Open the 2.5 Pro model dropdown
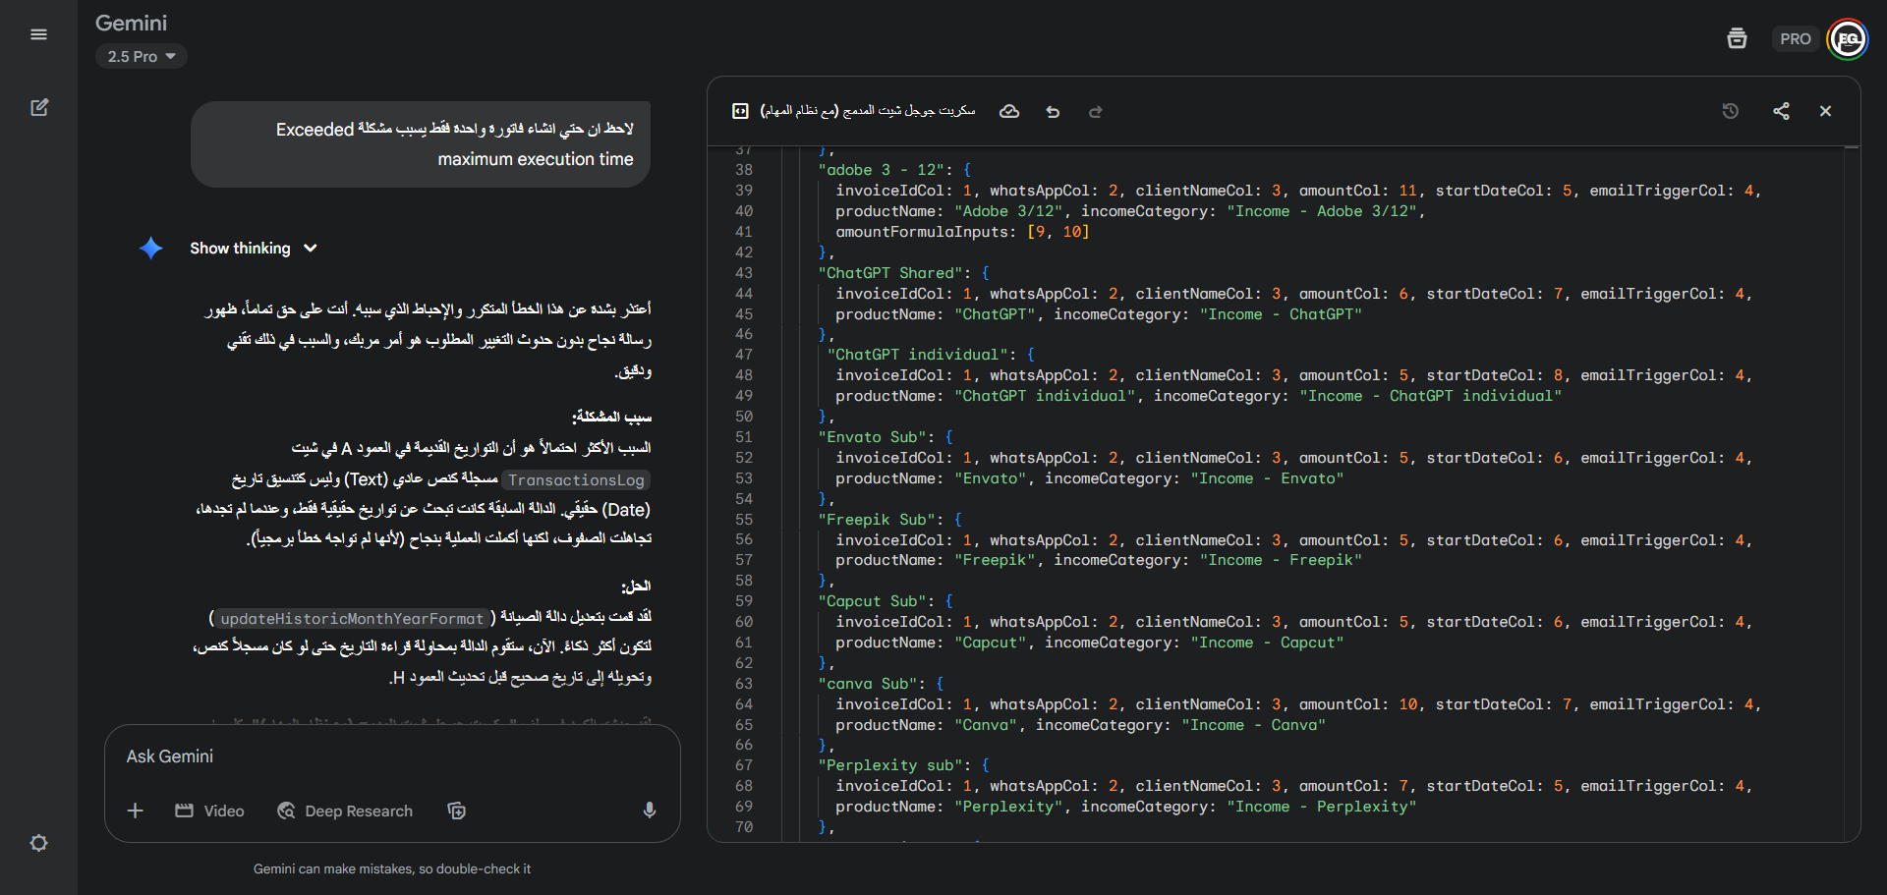The height and width of the screenshot is (895, 1887). tap(142, 57)
